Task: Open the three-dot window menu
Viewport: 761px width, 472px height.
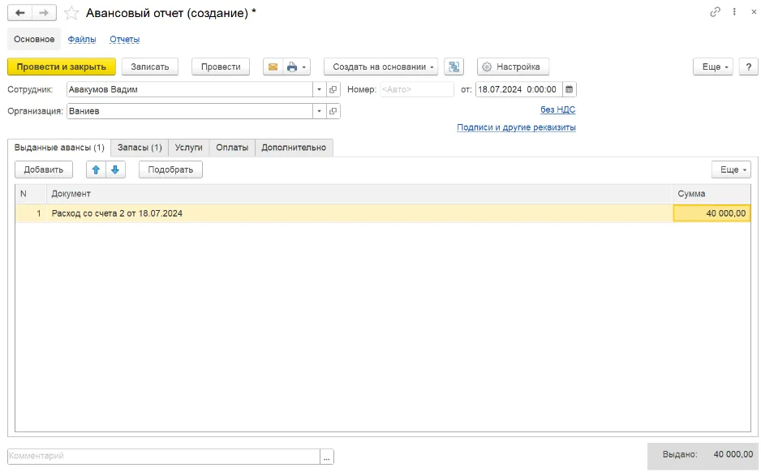Action: click(x=734, y=12)
